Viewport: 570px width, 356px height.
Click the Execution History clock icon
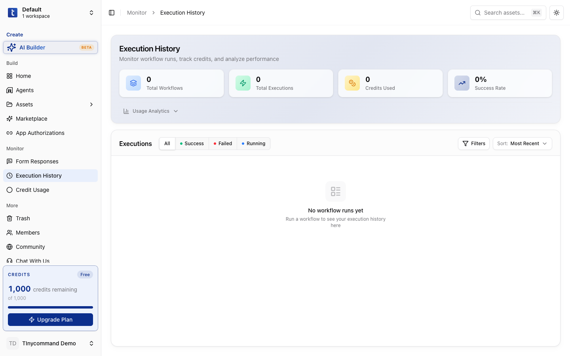9,176
